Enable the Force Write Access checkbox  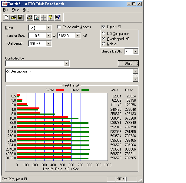click(59, 27)
